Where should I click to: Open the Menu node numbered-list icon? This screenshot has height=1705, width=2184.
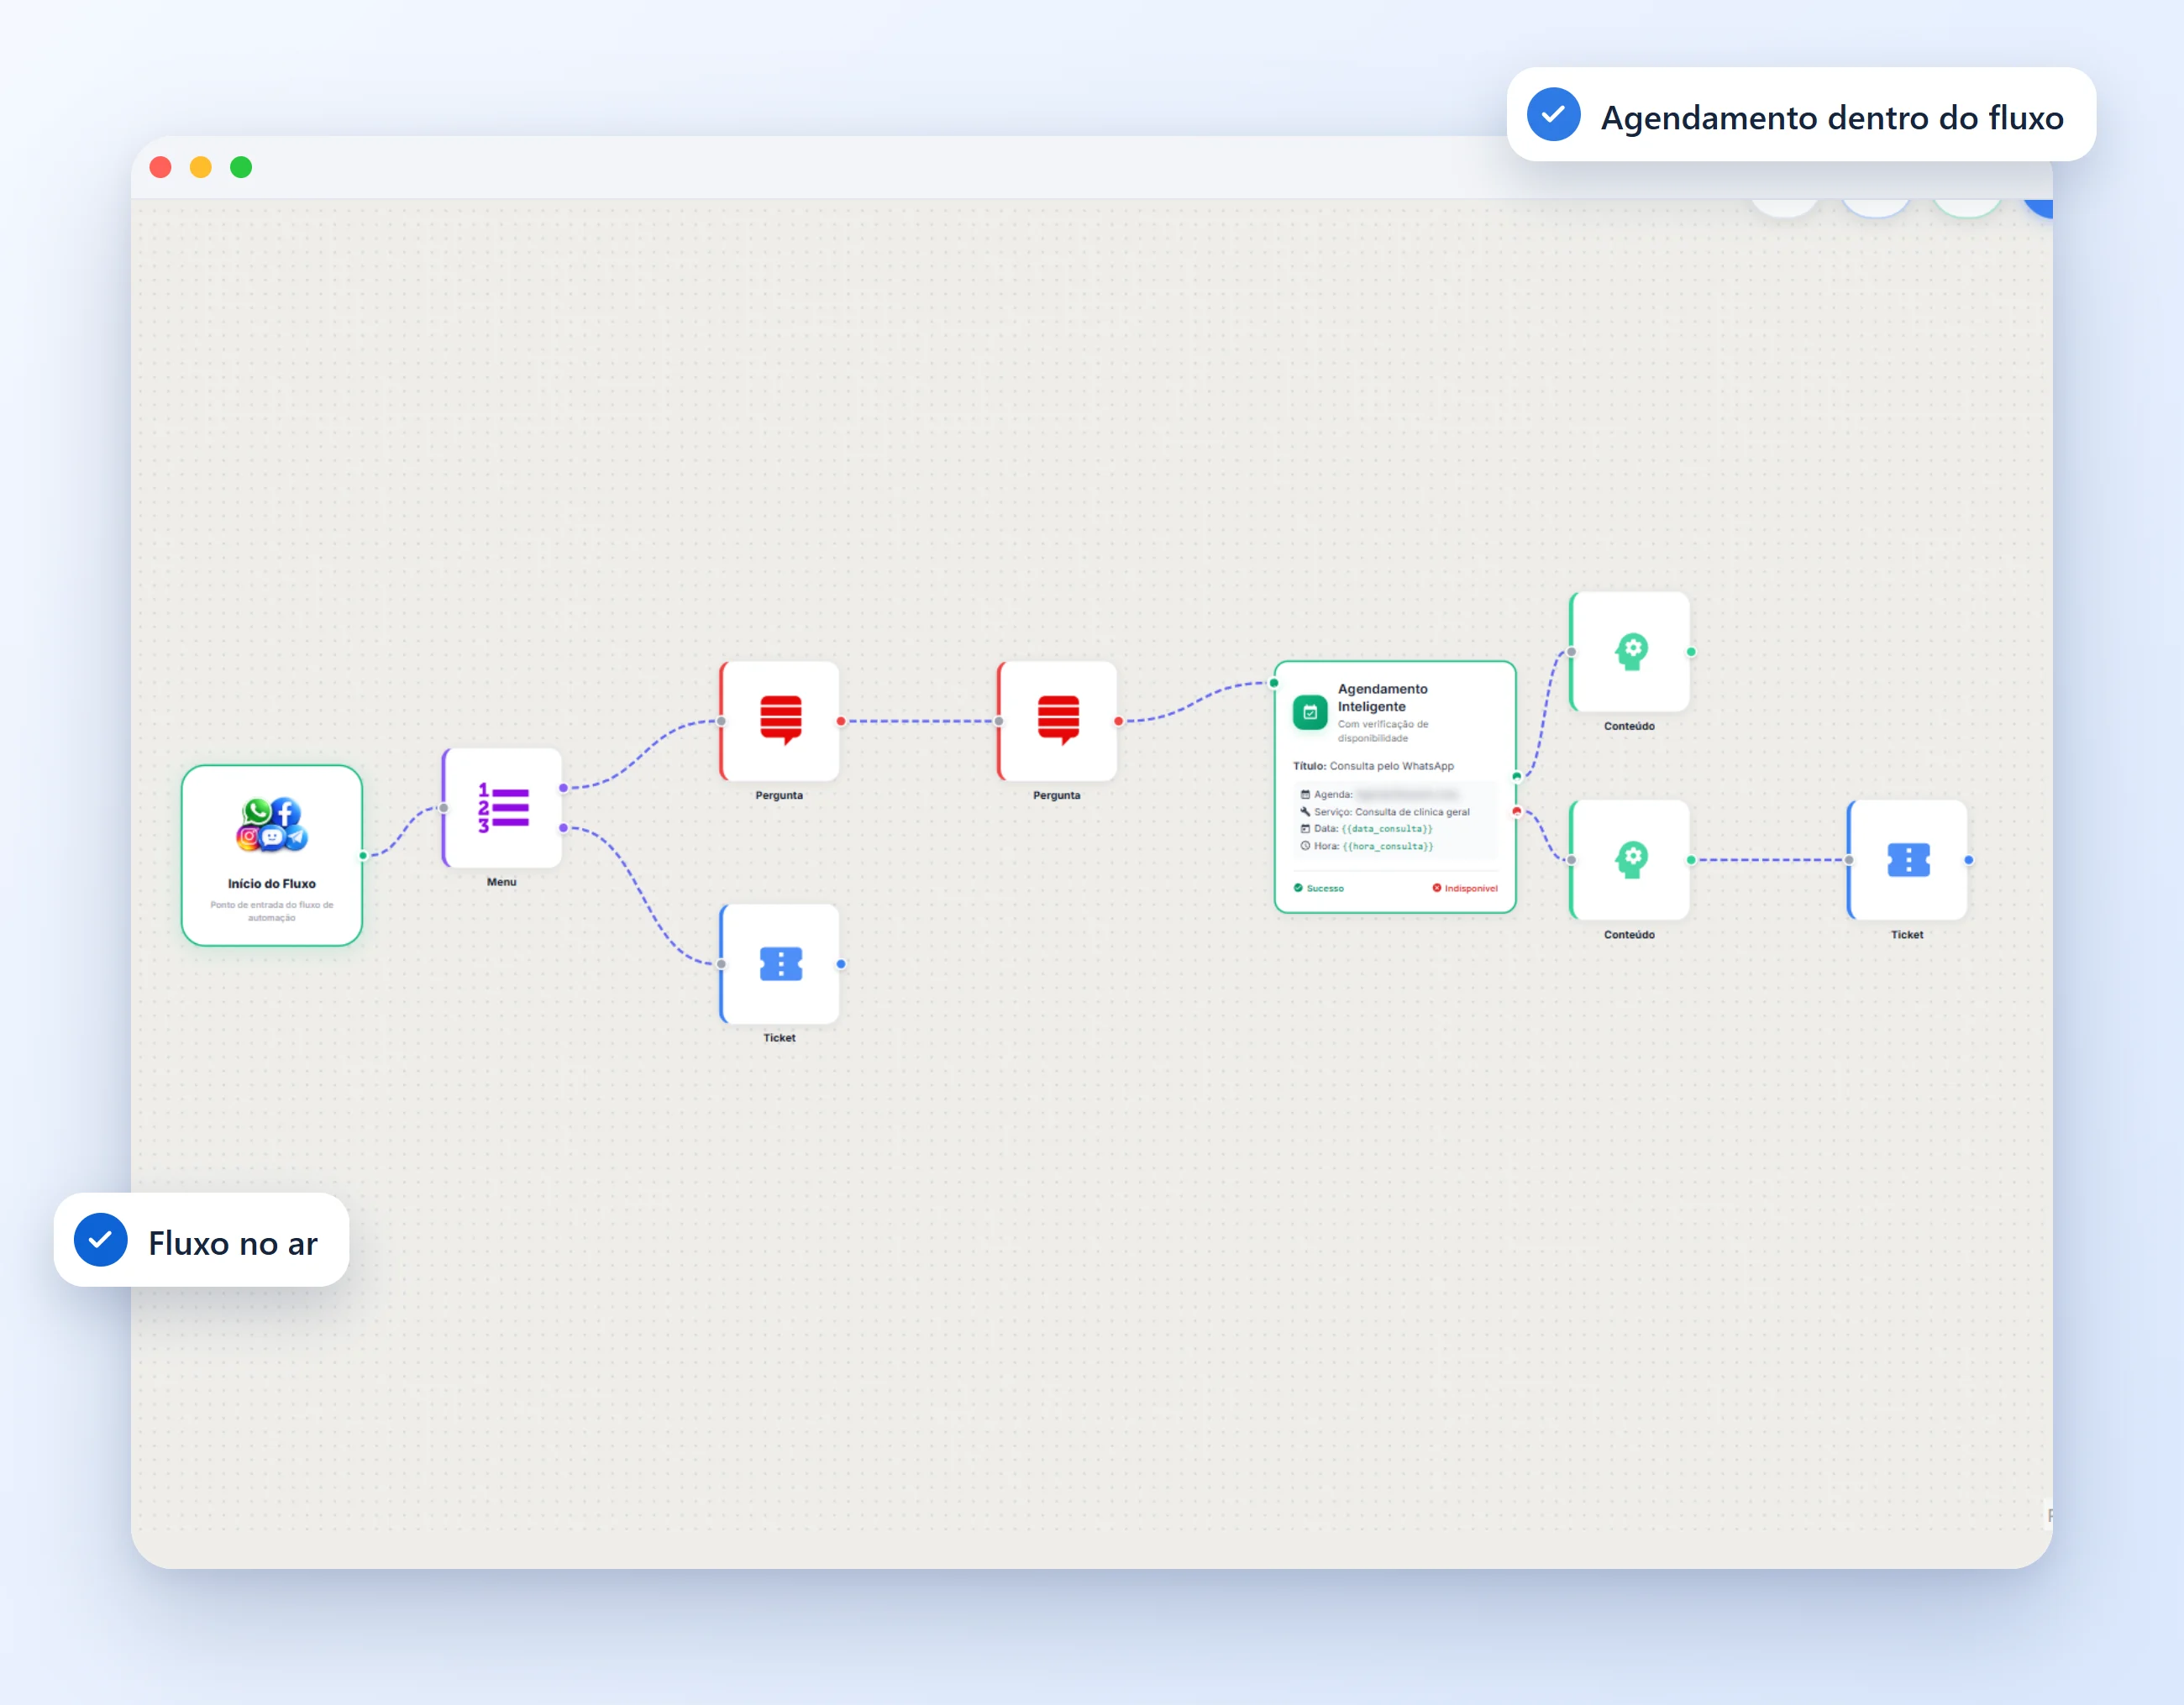pos(503,808)
